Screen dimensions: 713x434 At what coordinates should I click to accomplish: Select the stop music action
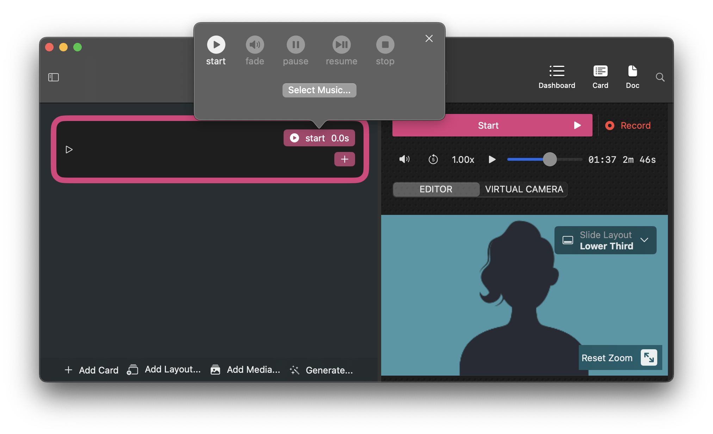(x=385, y=45)
